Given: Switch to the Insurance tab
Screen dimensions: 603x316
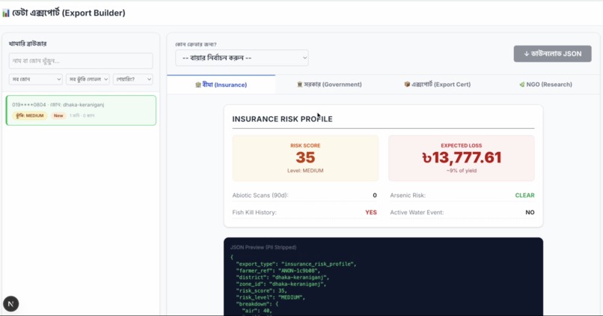Looking at the screenshot, I should (221, 85).
